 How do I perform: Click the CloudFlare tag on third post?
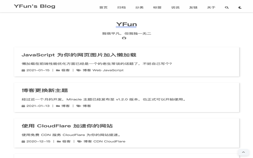tap(114, 141)
